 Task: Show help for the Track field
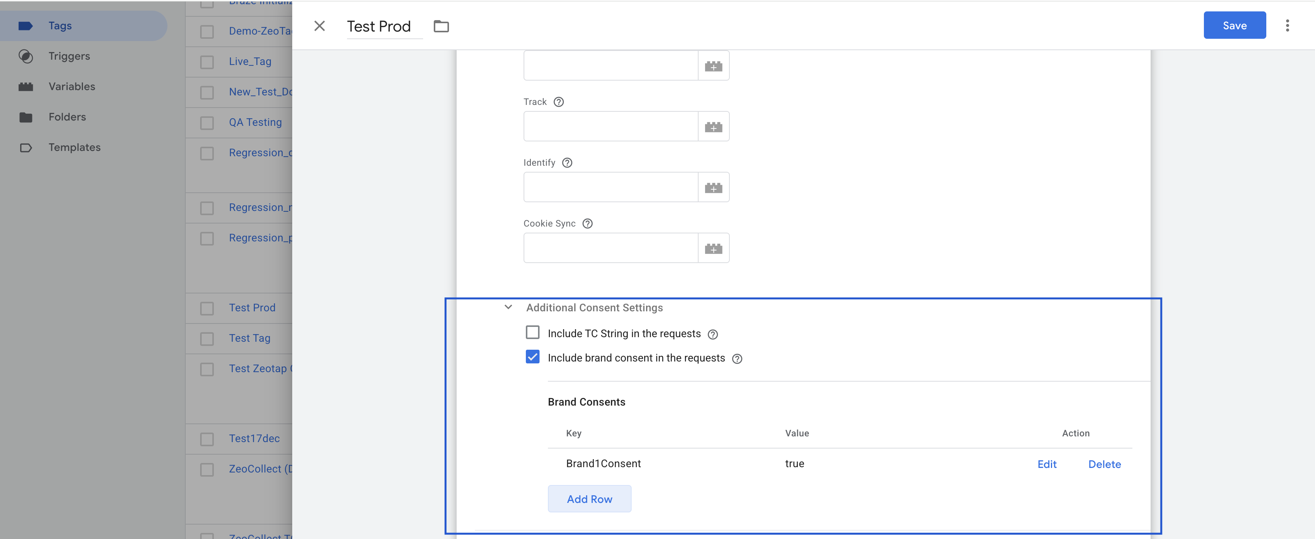coord(559,102)
